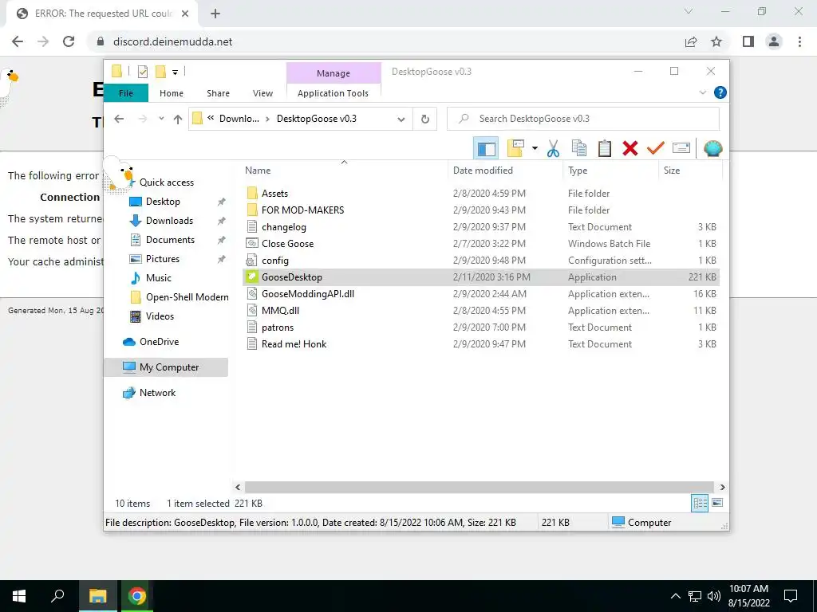Screen dimensions: 817x612
Task: Click the Rename toolbar icon
Action: 681,148
